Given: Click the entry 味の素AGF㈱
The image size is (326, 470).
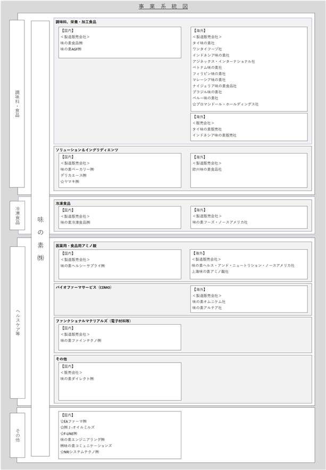Looking at the screenshot, I should pos(71,49).
